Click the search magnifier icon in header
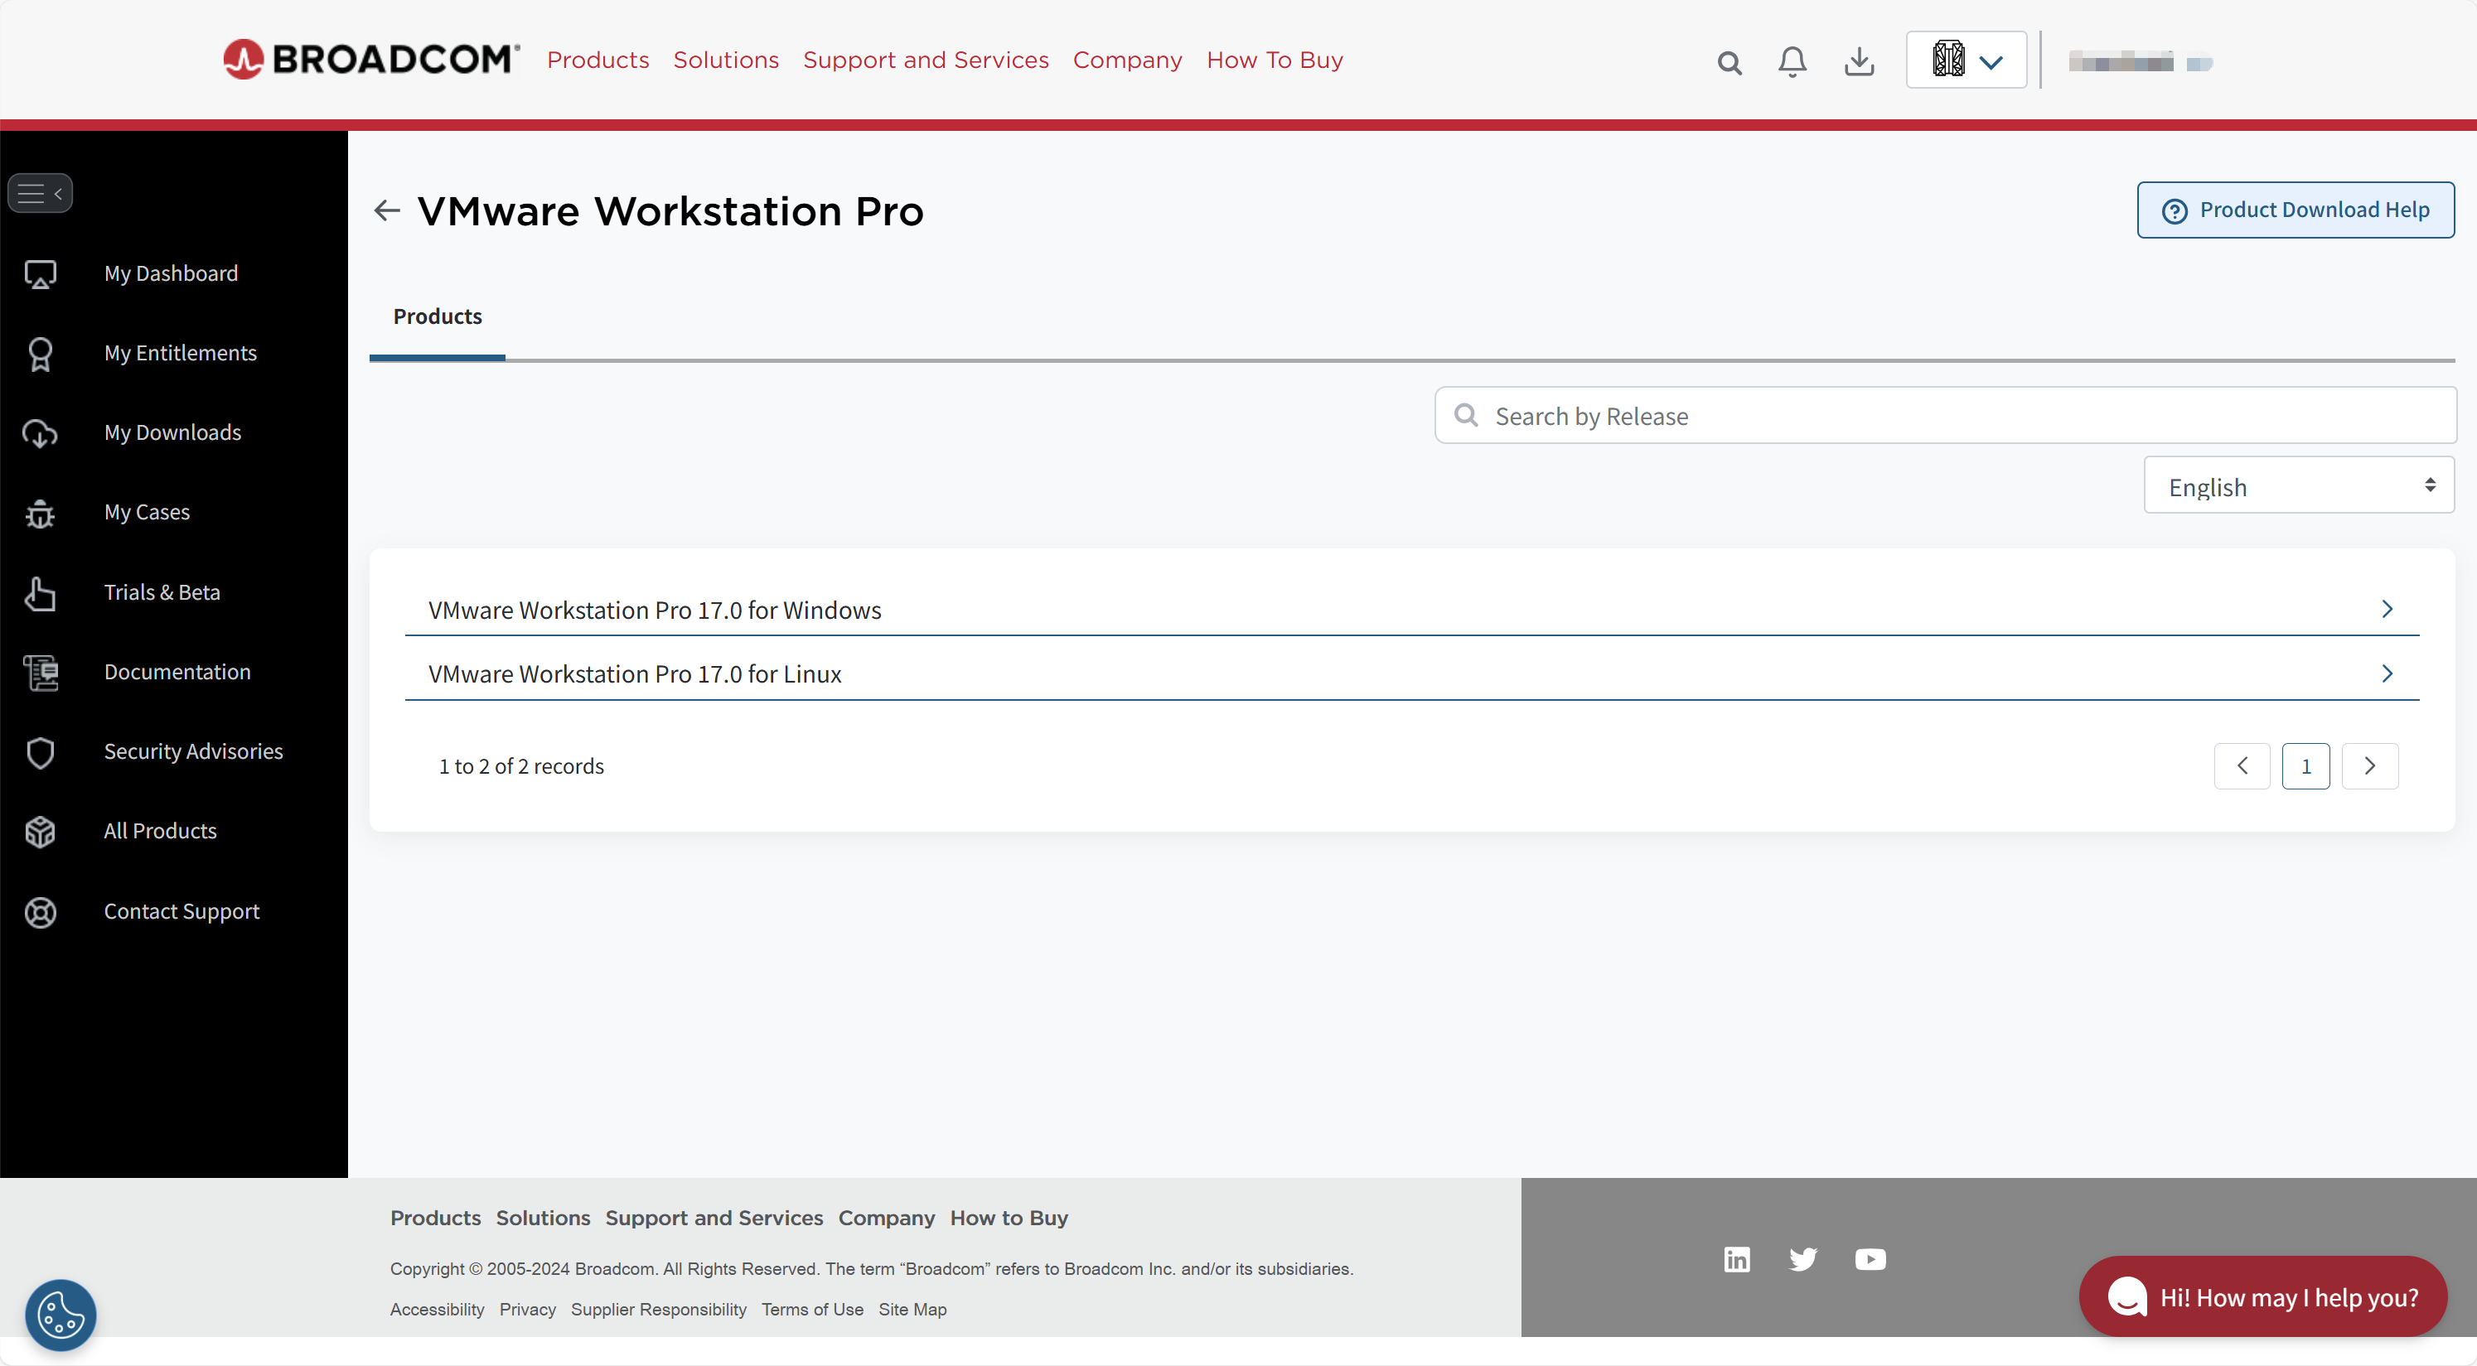This screenshot has height=1366, width=2477. (1729, 62)
